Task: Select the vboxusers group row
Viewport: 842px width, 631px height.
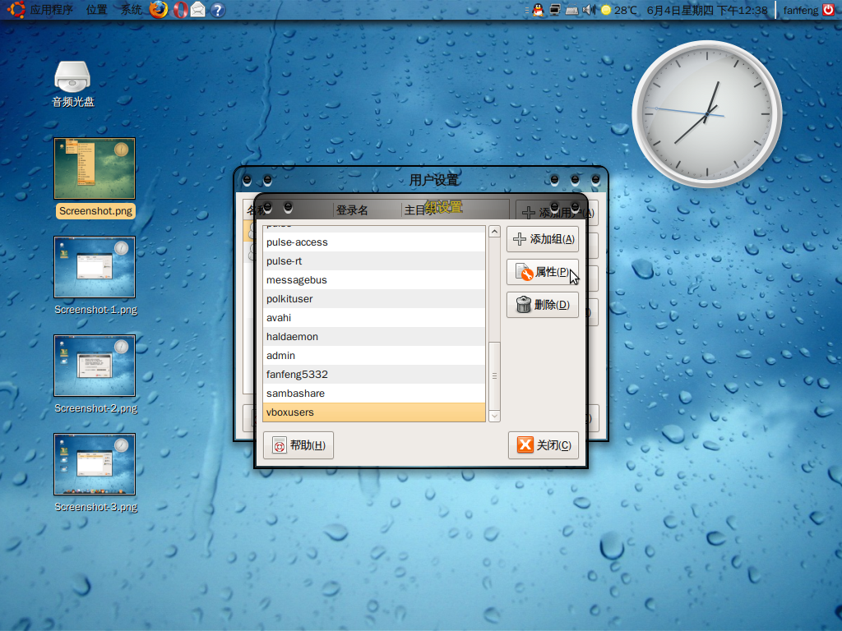Action: click(374, 412)
